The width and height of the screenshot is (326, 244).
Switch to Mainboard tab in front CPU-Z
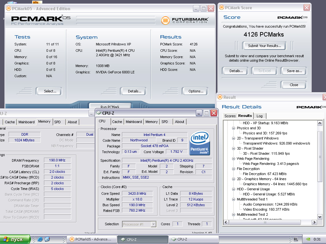(x=134, y=122)
